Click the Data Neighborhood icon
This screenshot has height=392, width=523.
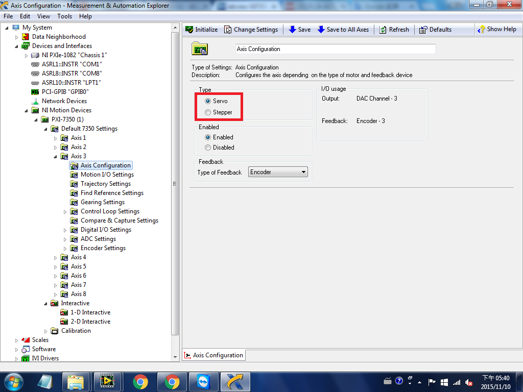pyautogui.click(x=26, y=37)
